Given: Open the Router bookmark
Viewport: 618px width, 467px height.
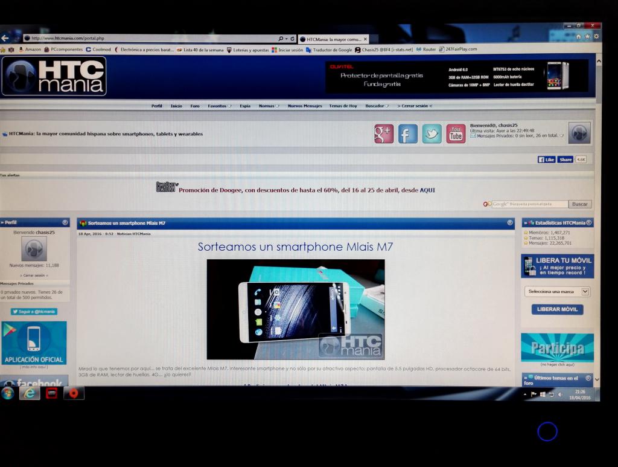Looking at the screenshot, I should tap(426, 50).
